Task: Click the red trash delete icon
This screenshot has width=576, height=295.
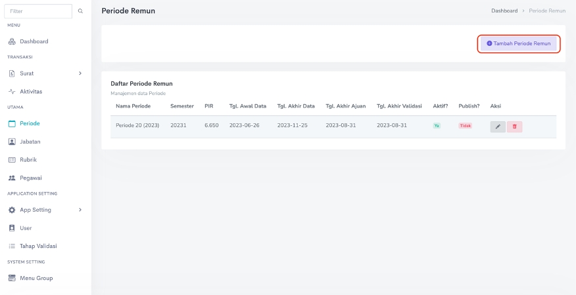Action: 514,127
